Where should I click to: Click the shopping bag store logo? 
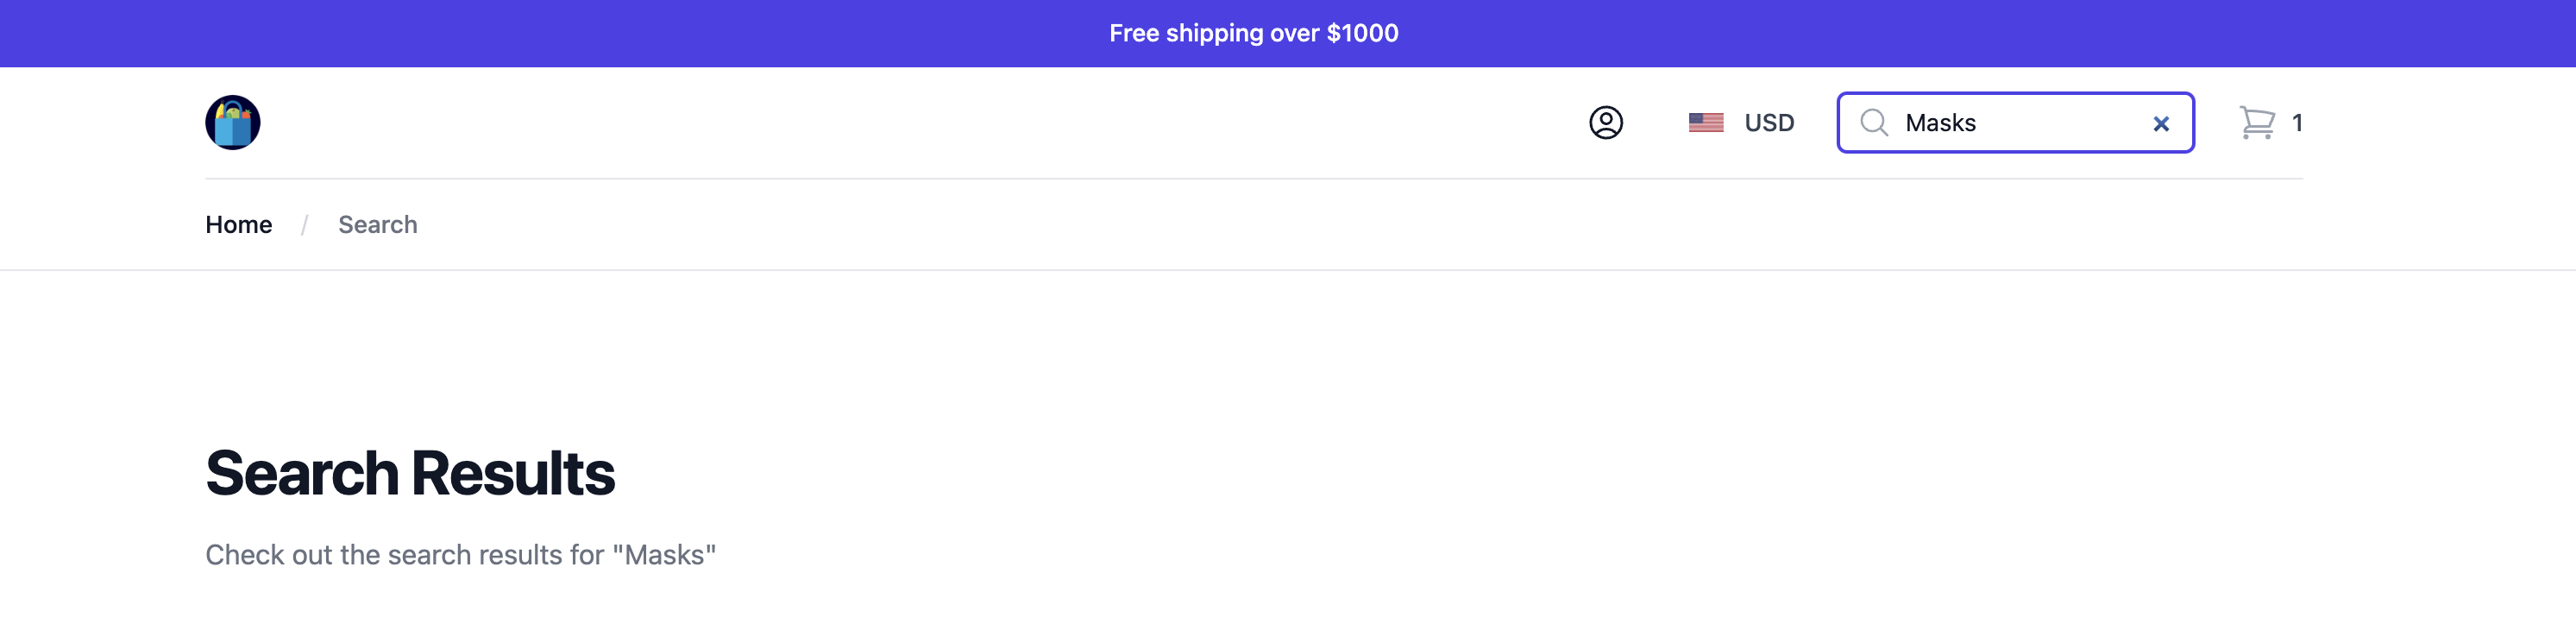point(232,123)
